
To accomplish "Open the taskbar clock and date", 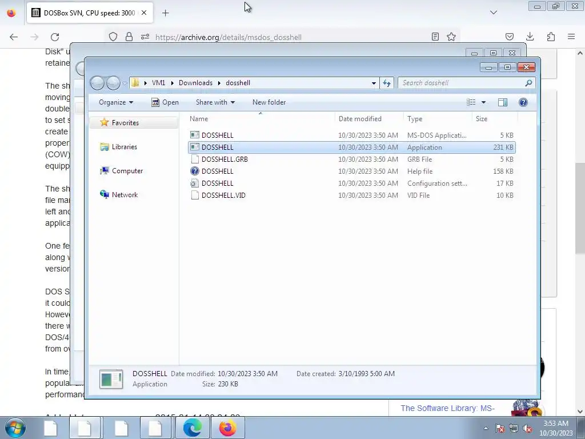I will [x=556, y=428].
